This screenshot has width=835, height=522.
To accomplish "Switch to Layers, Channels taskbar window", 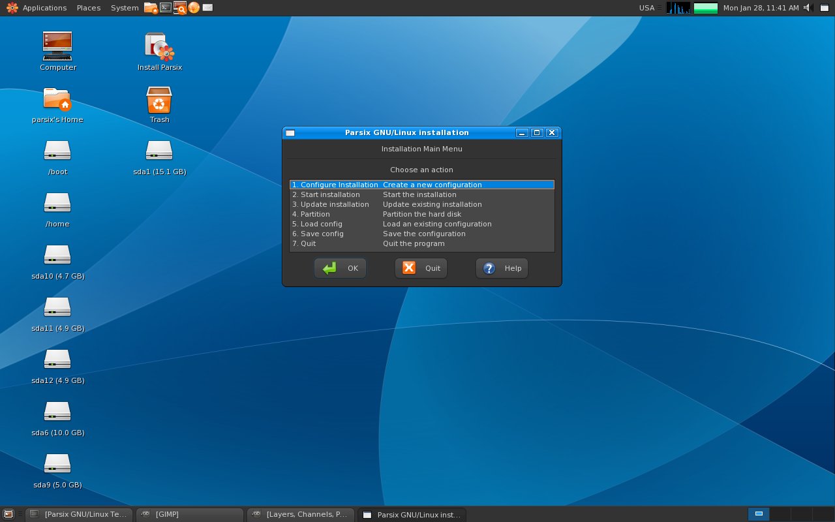I will [301, 514].
